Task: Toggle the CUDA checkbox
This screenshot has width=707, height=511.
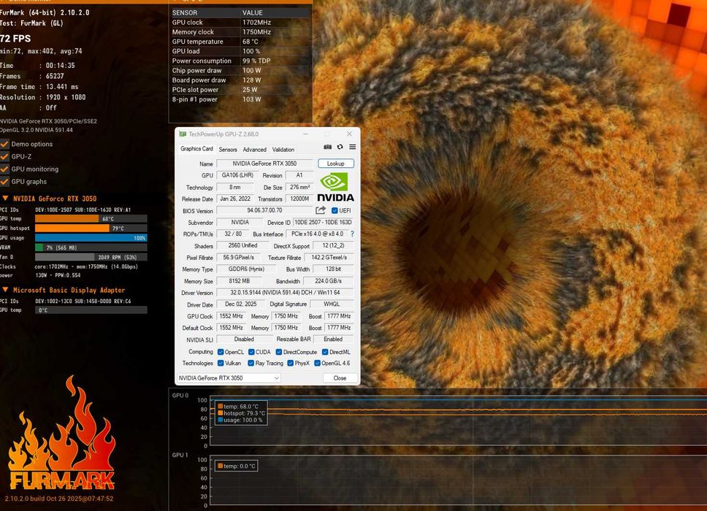Action: pyautogui.click(x=251, y=352)
